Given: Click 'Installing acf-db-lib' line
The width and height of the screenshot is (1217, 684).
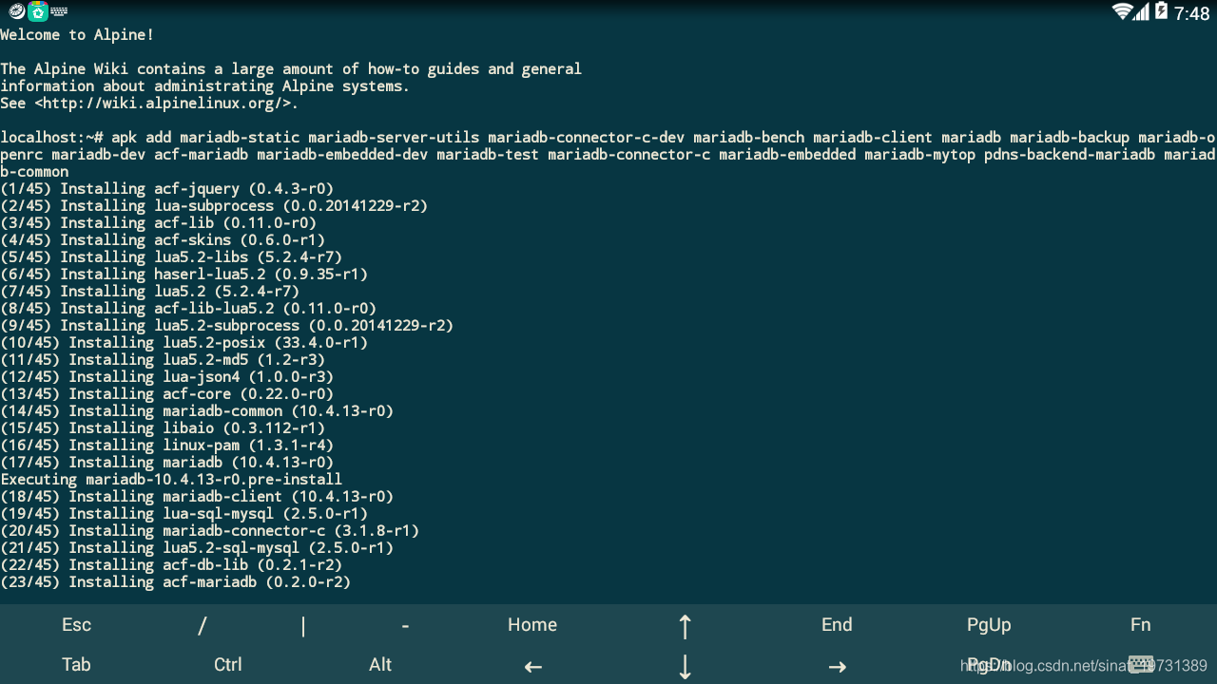Looking at the screenshot, I should (171, 564).
